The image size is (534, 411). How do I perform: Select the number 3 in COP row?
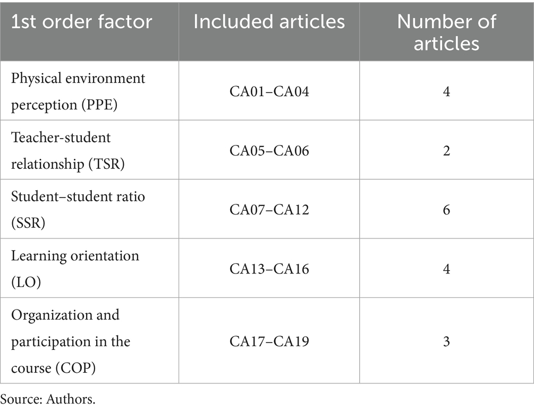click(x=446, y=341)
